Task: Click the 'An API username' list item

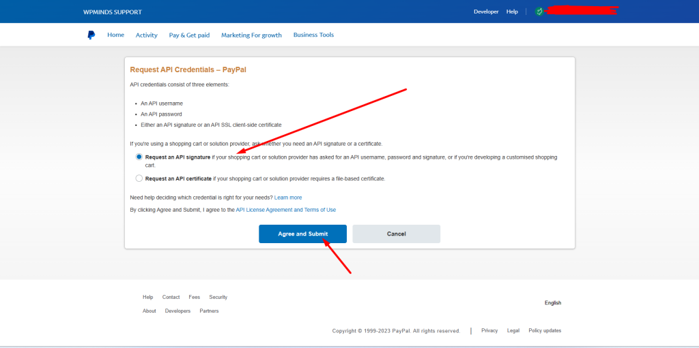Action: [x=161, y=104]
